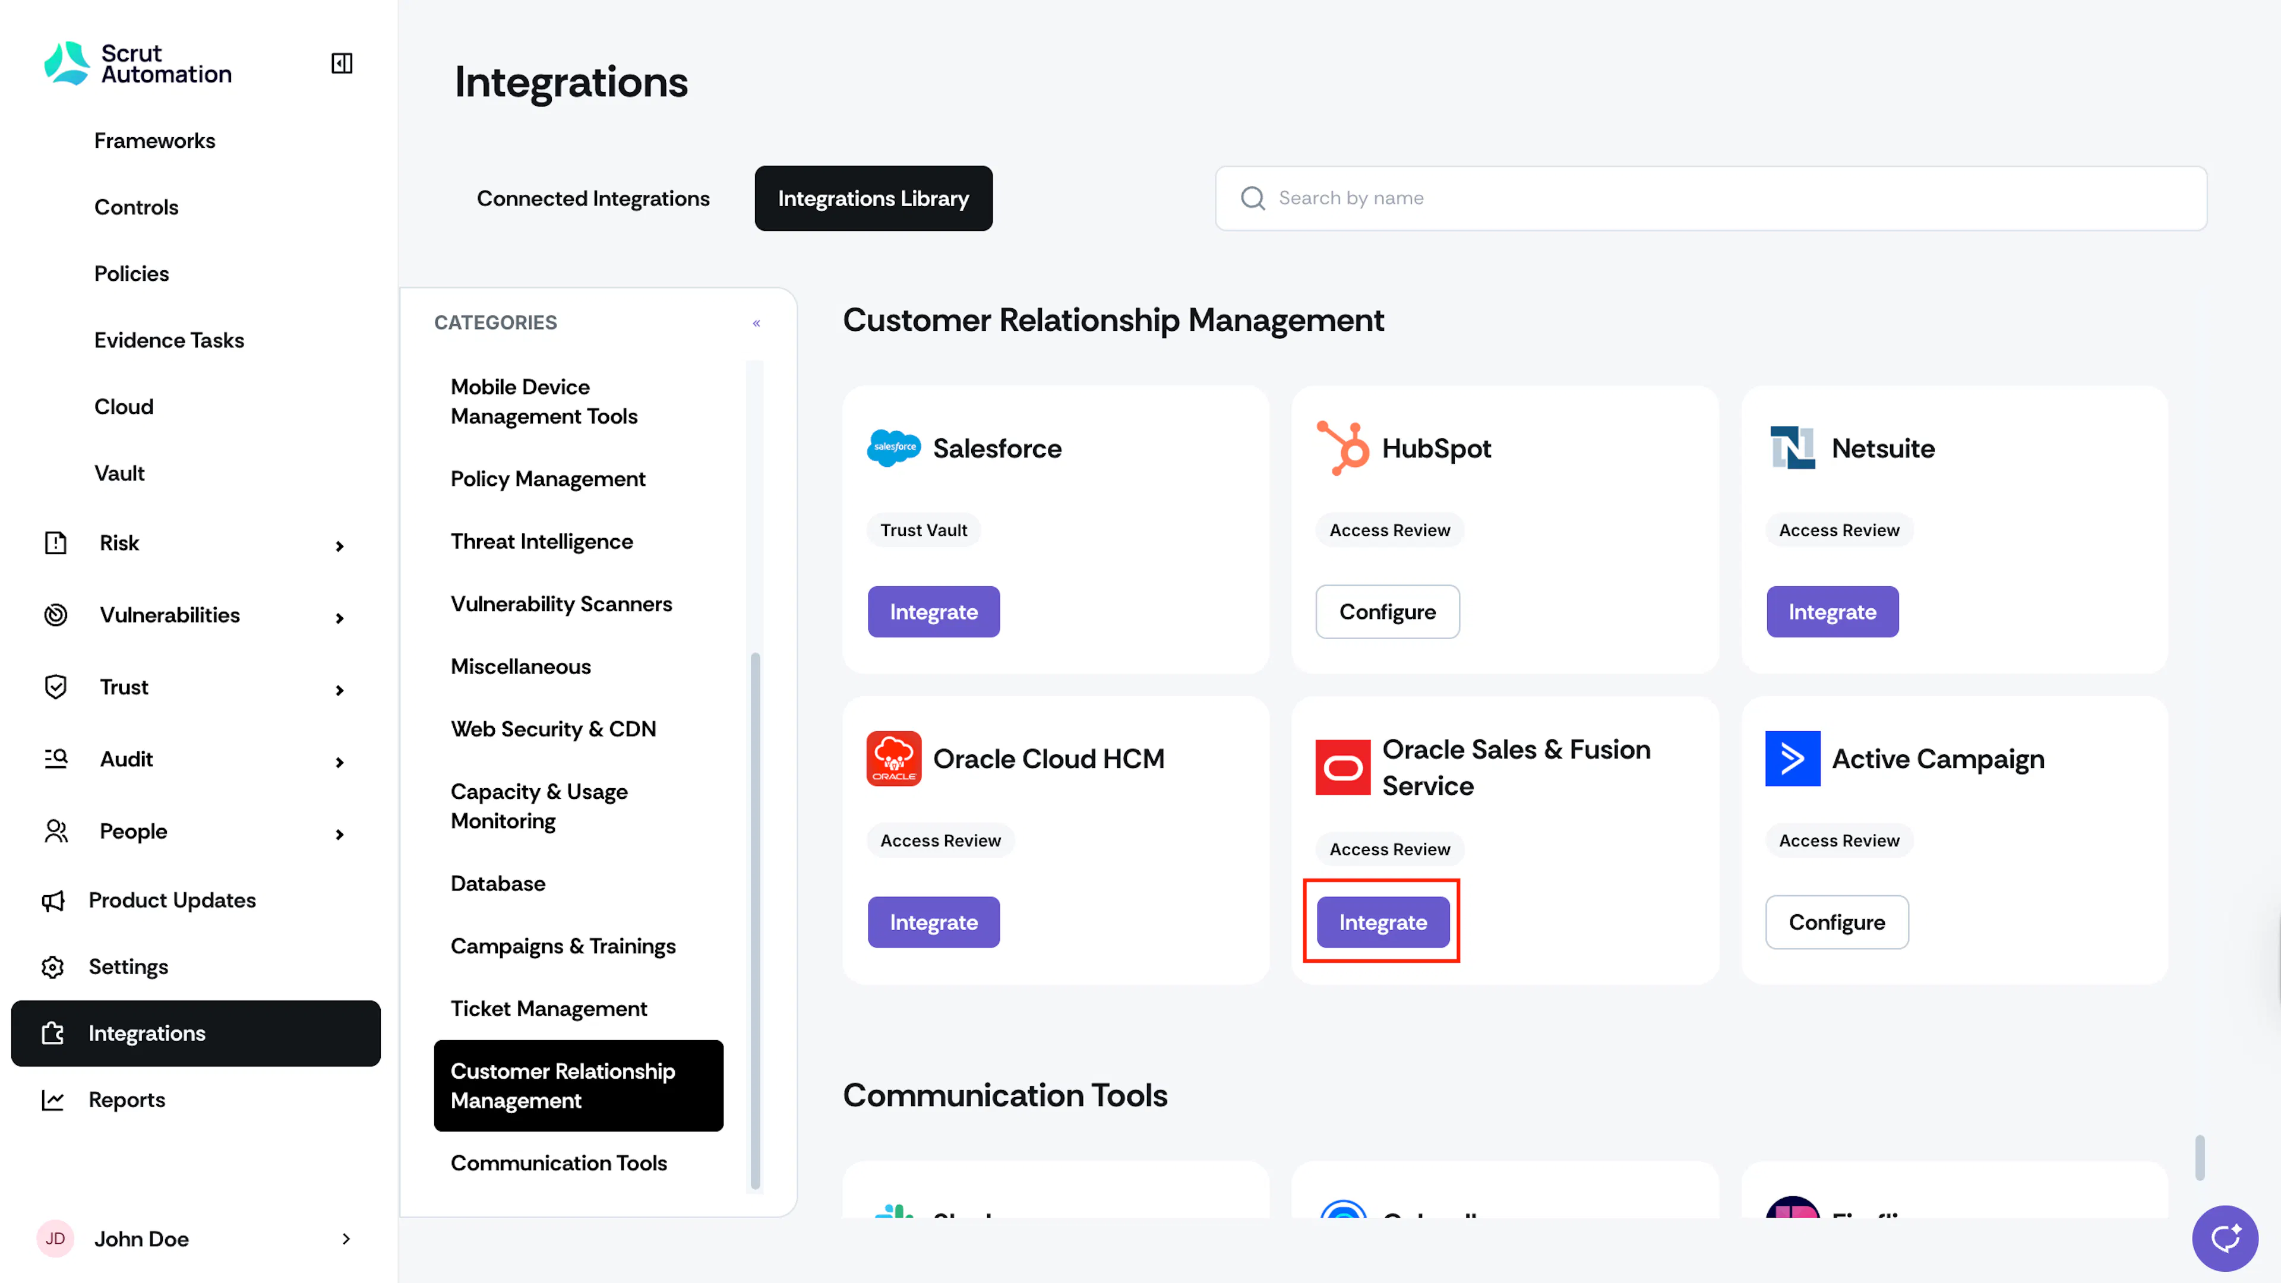Click the Oracle Cloud HCM logo
The image size is (2281, 1283).
[x=893, y=759]
